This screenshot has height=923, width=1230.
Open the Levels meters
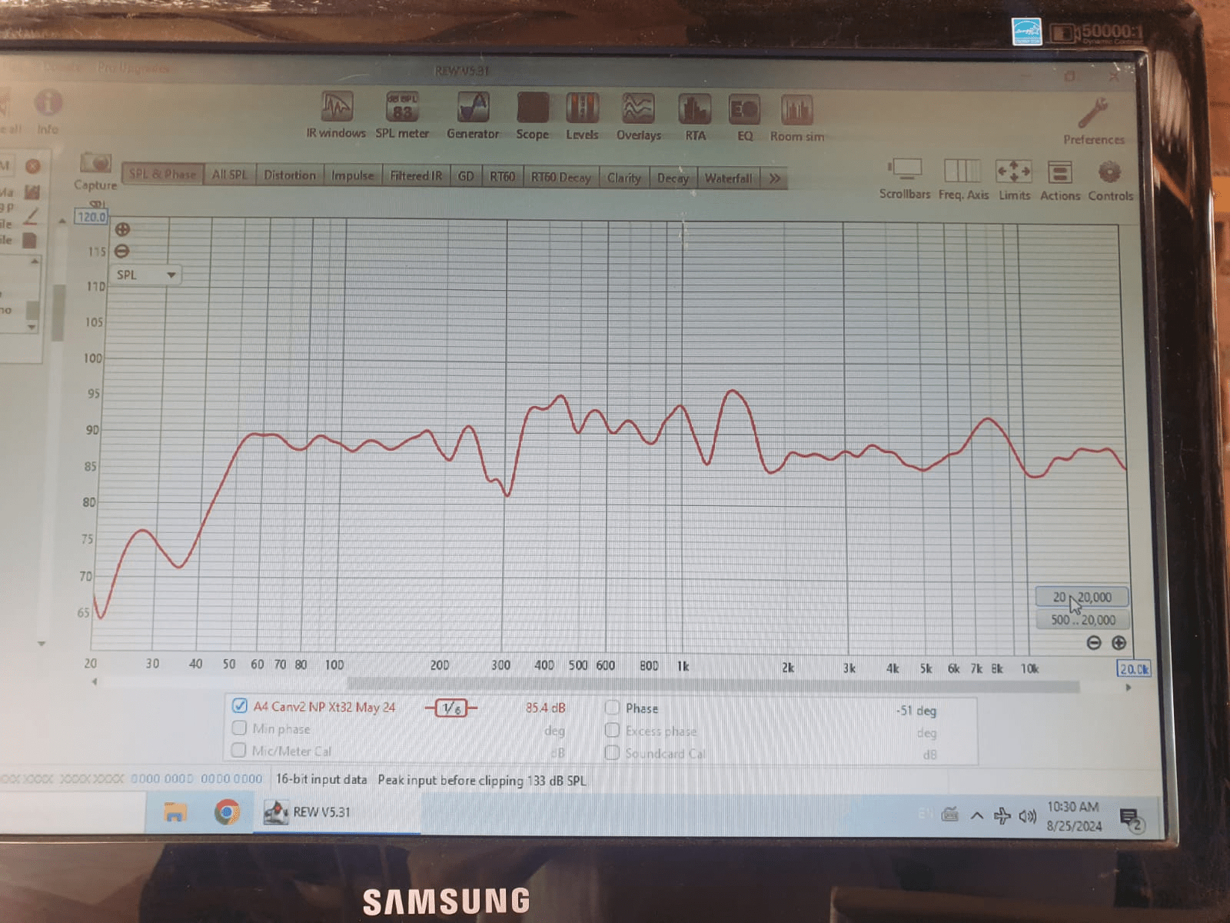click(582, 116)
